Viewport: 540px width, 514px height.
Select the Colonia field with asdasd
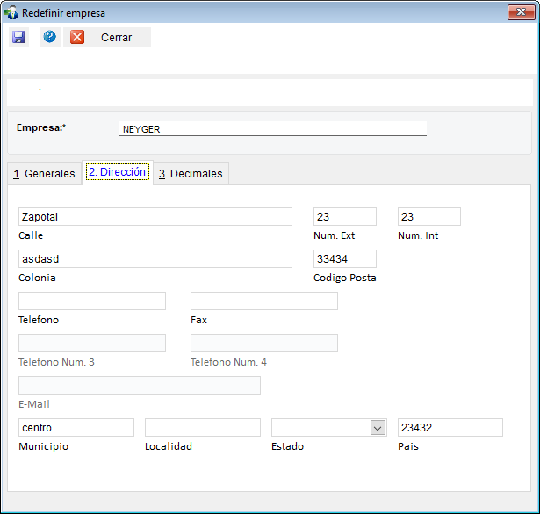point(155,258)
